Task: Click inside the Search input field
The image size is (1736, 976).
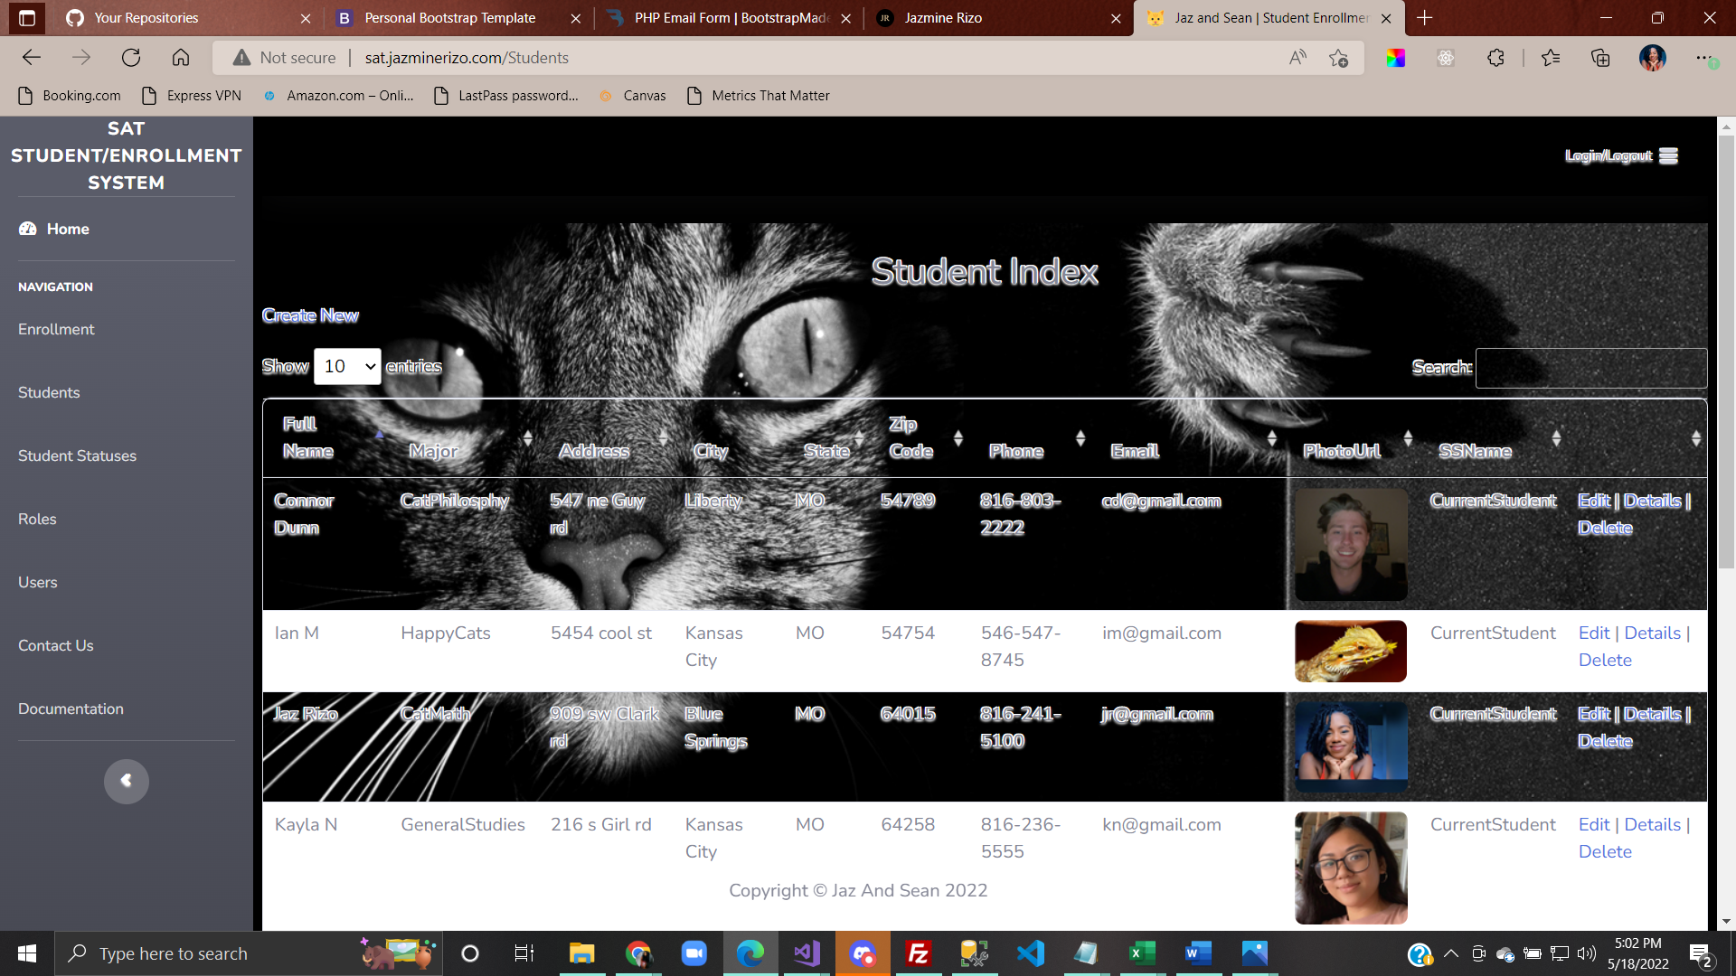Action: [1590, 368]
